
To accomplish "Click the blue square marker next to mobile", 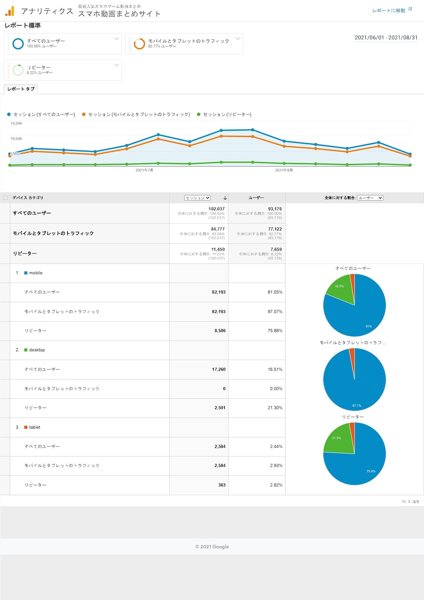I will pos(26,273).
